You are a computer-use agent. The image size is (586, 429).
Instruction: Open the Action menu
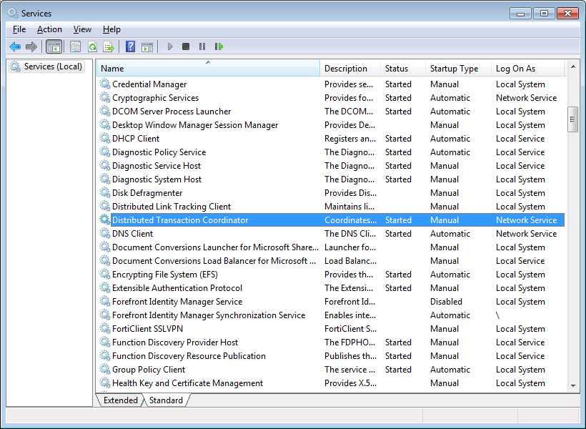click(49, 29)
